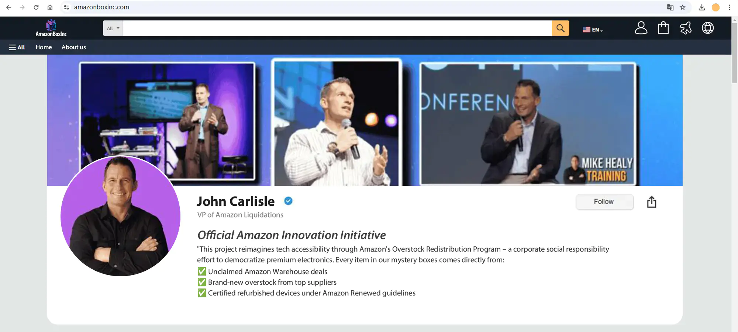Open the shopping bag cart icon
738x332 pixels.
[x=663, y=28]
